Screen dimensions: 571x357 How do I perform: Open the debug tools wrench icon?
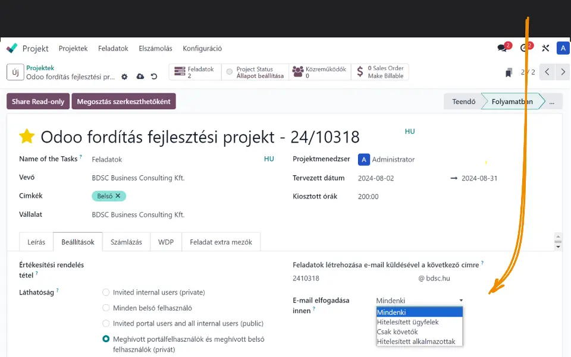545,48
